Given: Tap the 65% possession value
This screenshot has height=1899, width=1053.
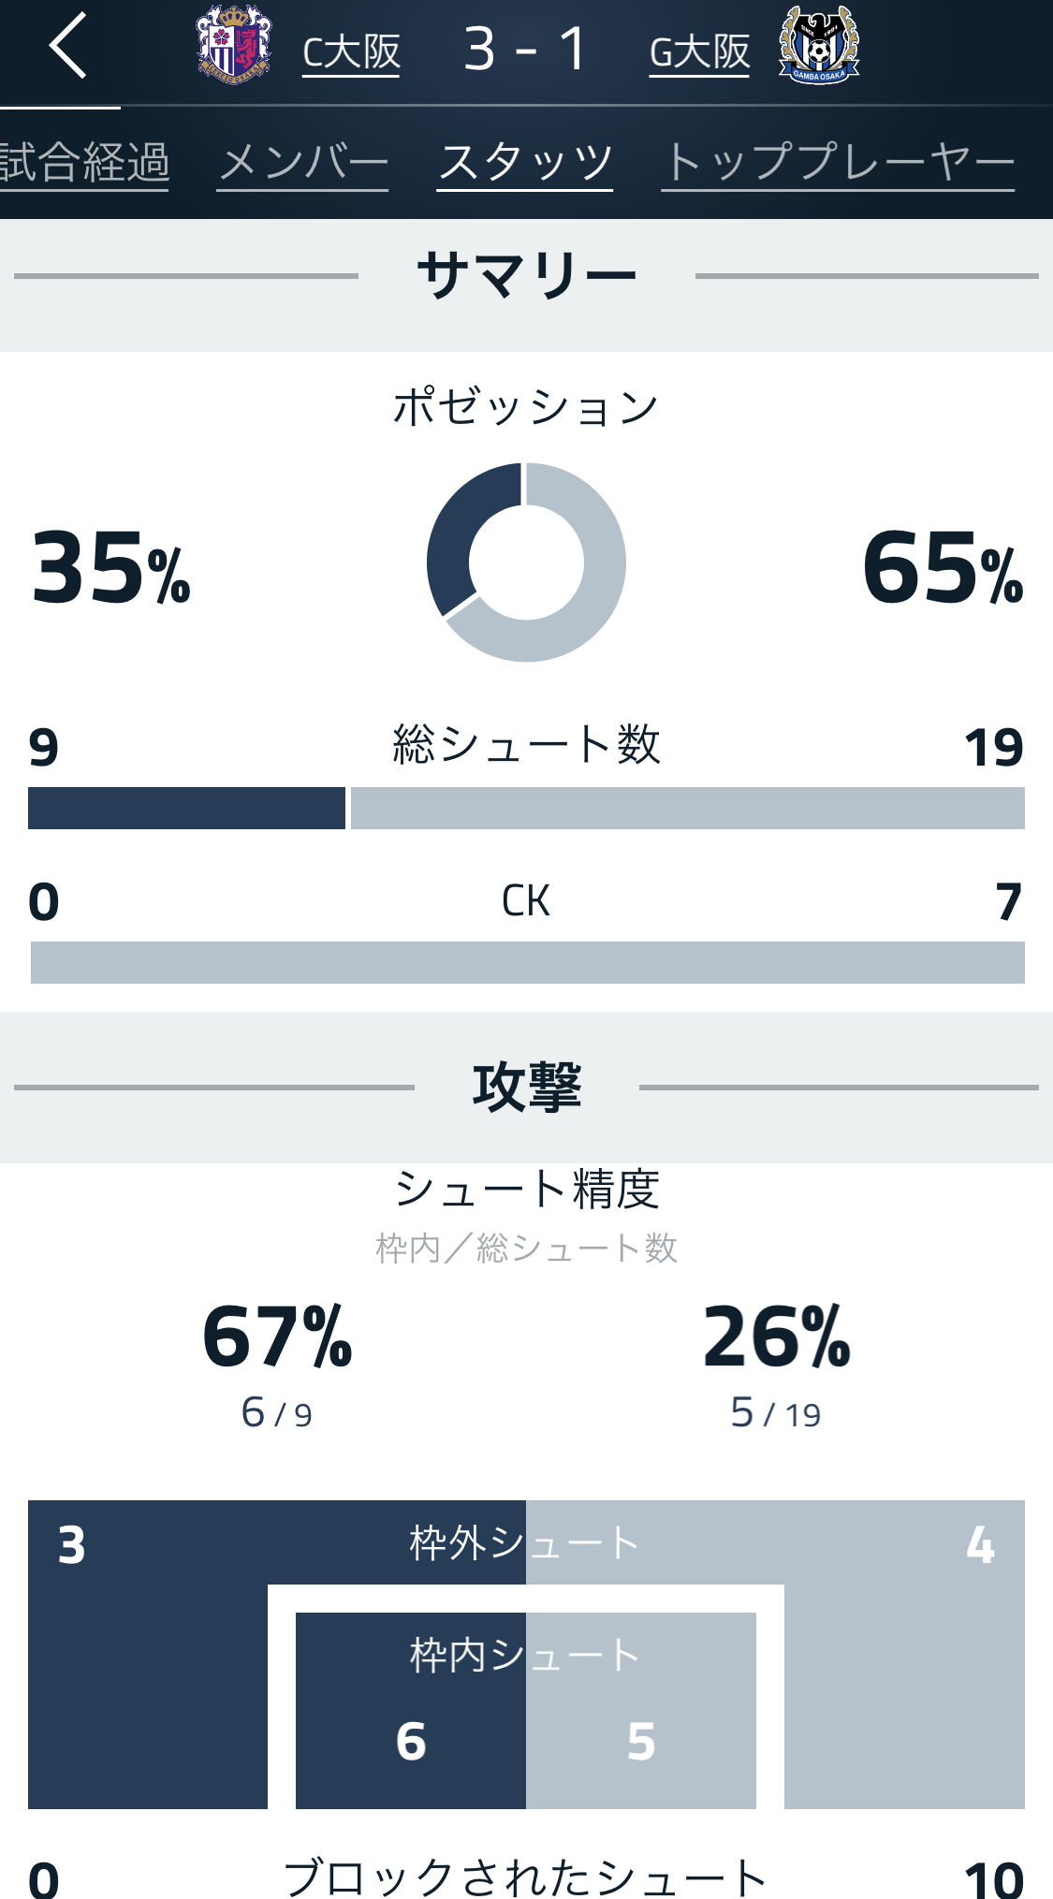Looking at the screenshot, I should pos(942,567).
